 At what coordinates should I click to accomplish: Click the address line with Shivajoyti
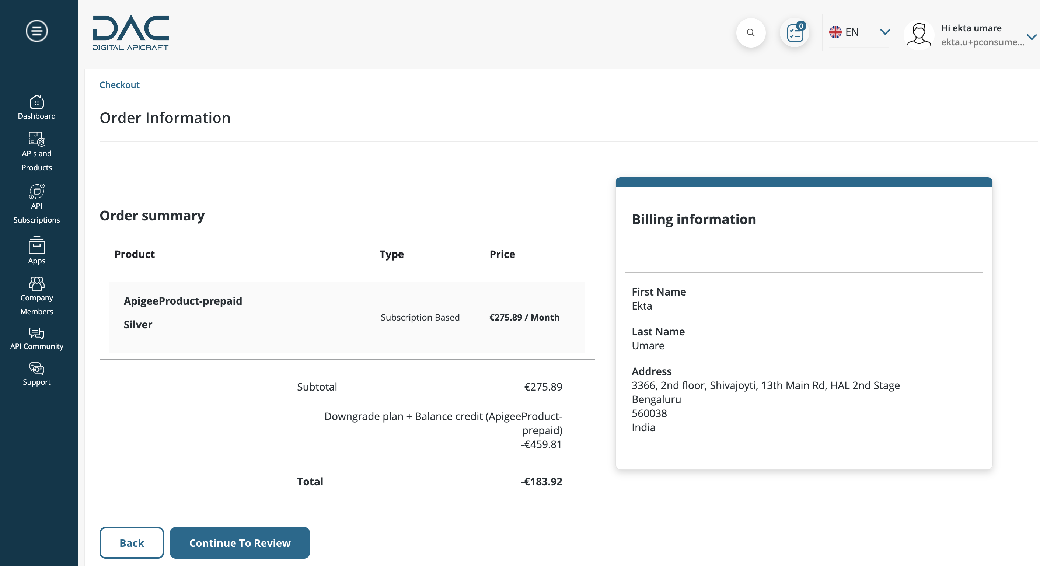tap(765, 385)
